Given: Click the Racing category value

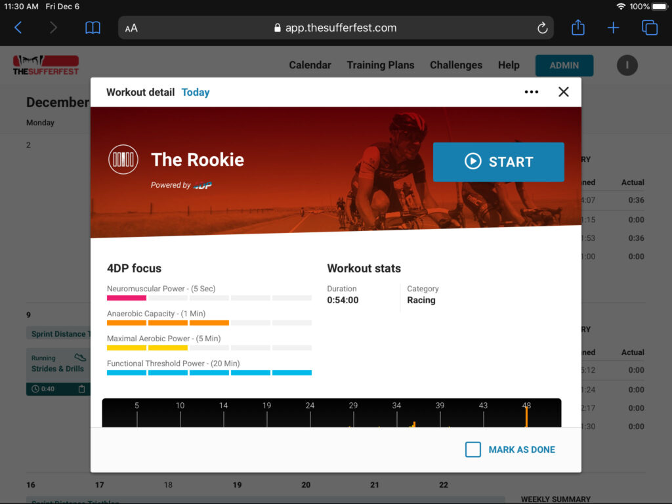Looking at the screenshot, I should [421, 300].
